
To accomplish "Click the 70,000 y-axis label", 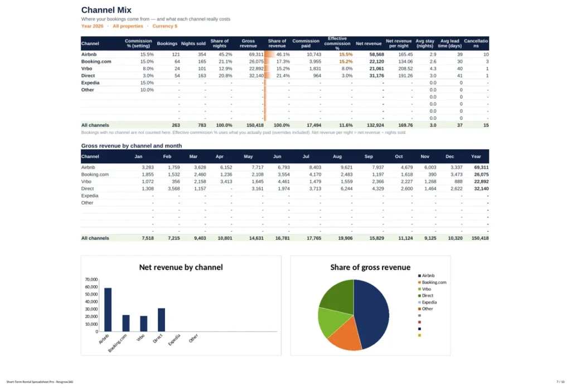I will (91, 280).
